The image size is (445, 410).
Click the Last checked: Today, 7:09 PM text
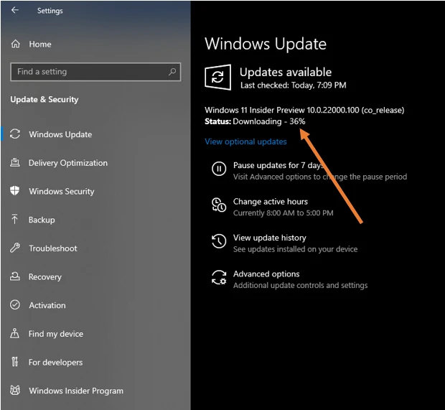tap(293, 85)
